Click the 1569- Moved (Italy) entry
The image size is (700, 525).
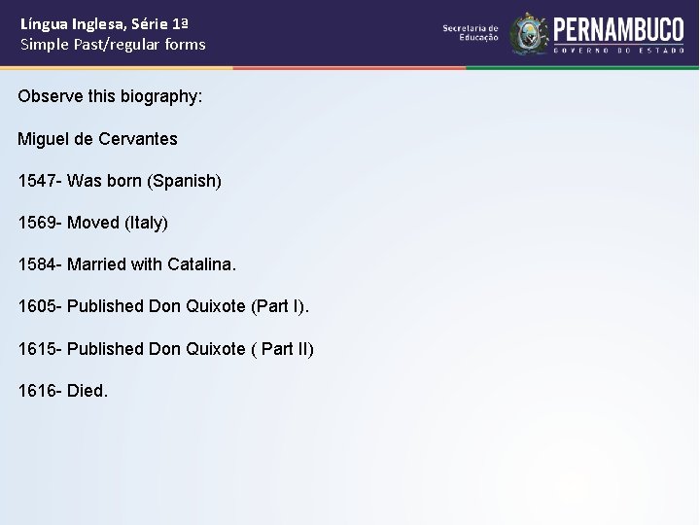[93, 223]
